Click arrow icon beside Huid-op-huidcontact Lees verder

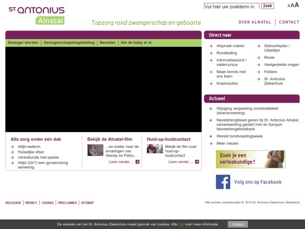(197, 162)
